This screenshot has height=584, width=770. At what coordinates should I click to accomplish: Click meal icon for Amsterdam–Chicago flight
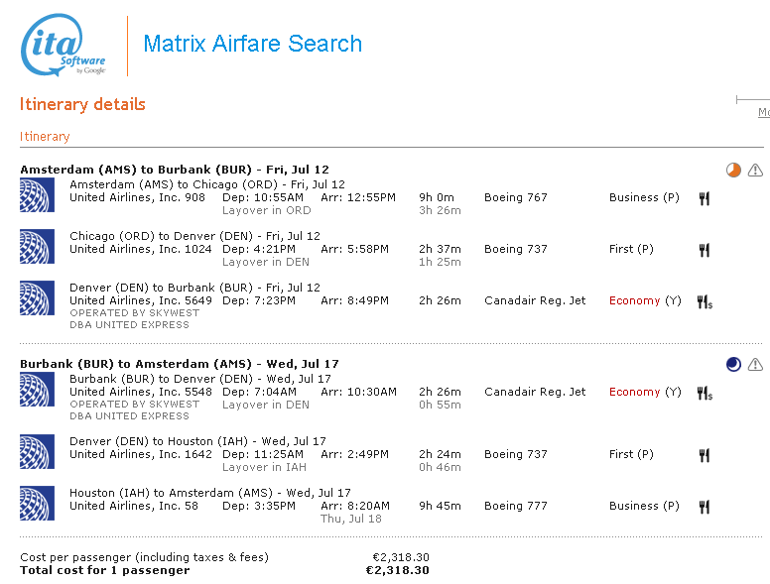click(x=705, y=198)
